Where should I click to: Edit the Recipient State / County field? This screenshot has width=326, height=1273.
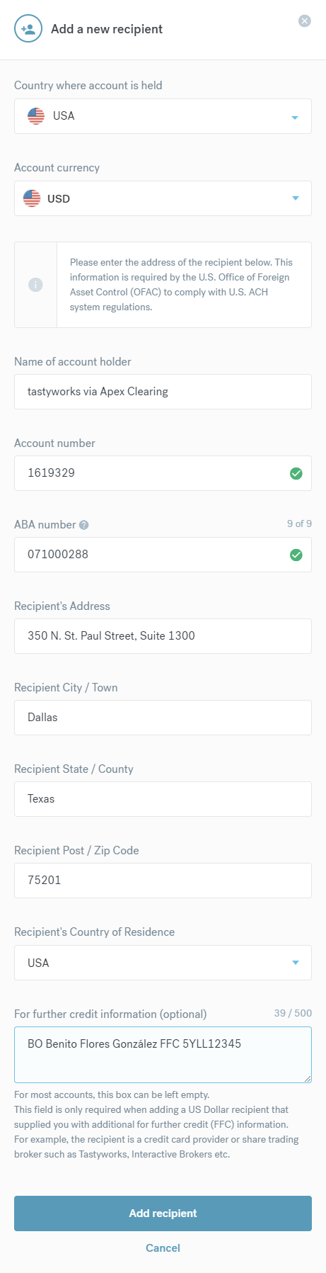[163, 799]
